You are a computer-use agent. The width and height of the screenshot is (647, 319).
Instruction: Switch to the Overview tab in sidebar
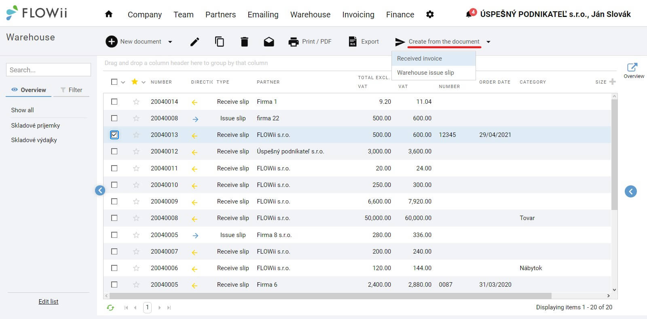click(x=29, y=90)
